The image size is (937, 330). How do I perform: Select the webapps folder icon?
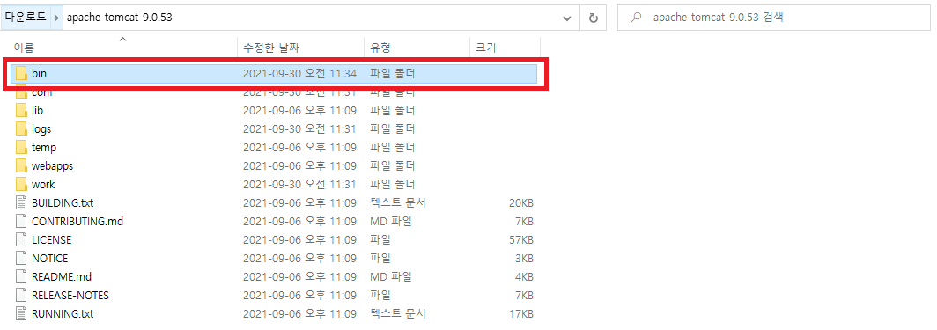point(21,166)
